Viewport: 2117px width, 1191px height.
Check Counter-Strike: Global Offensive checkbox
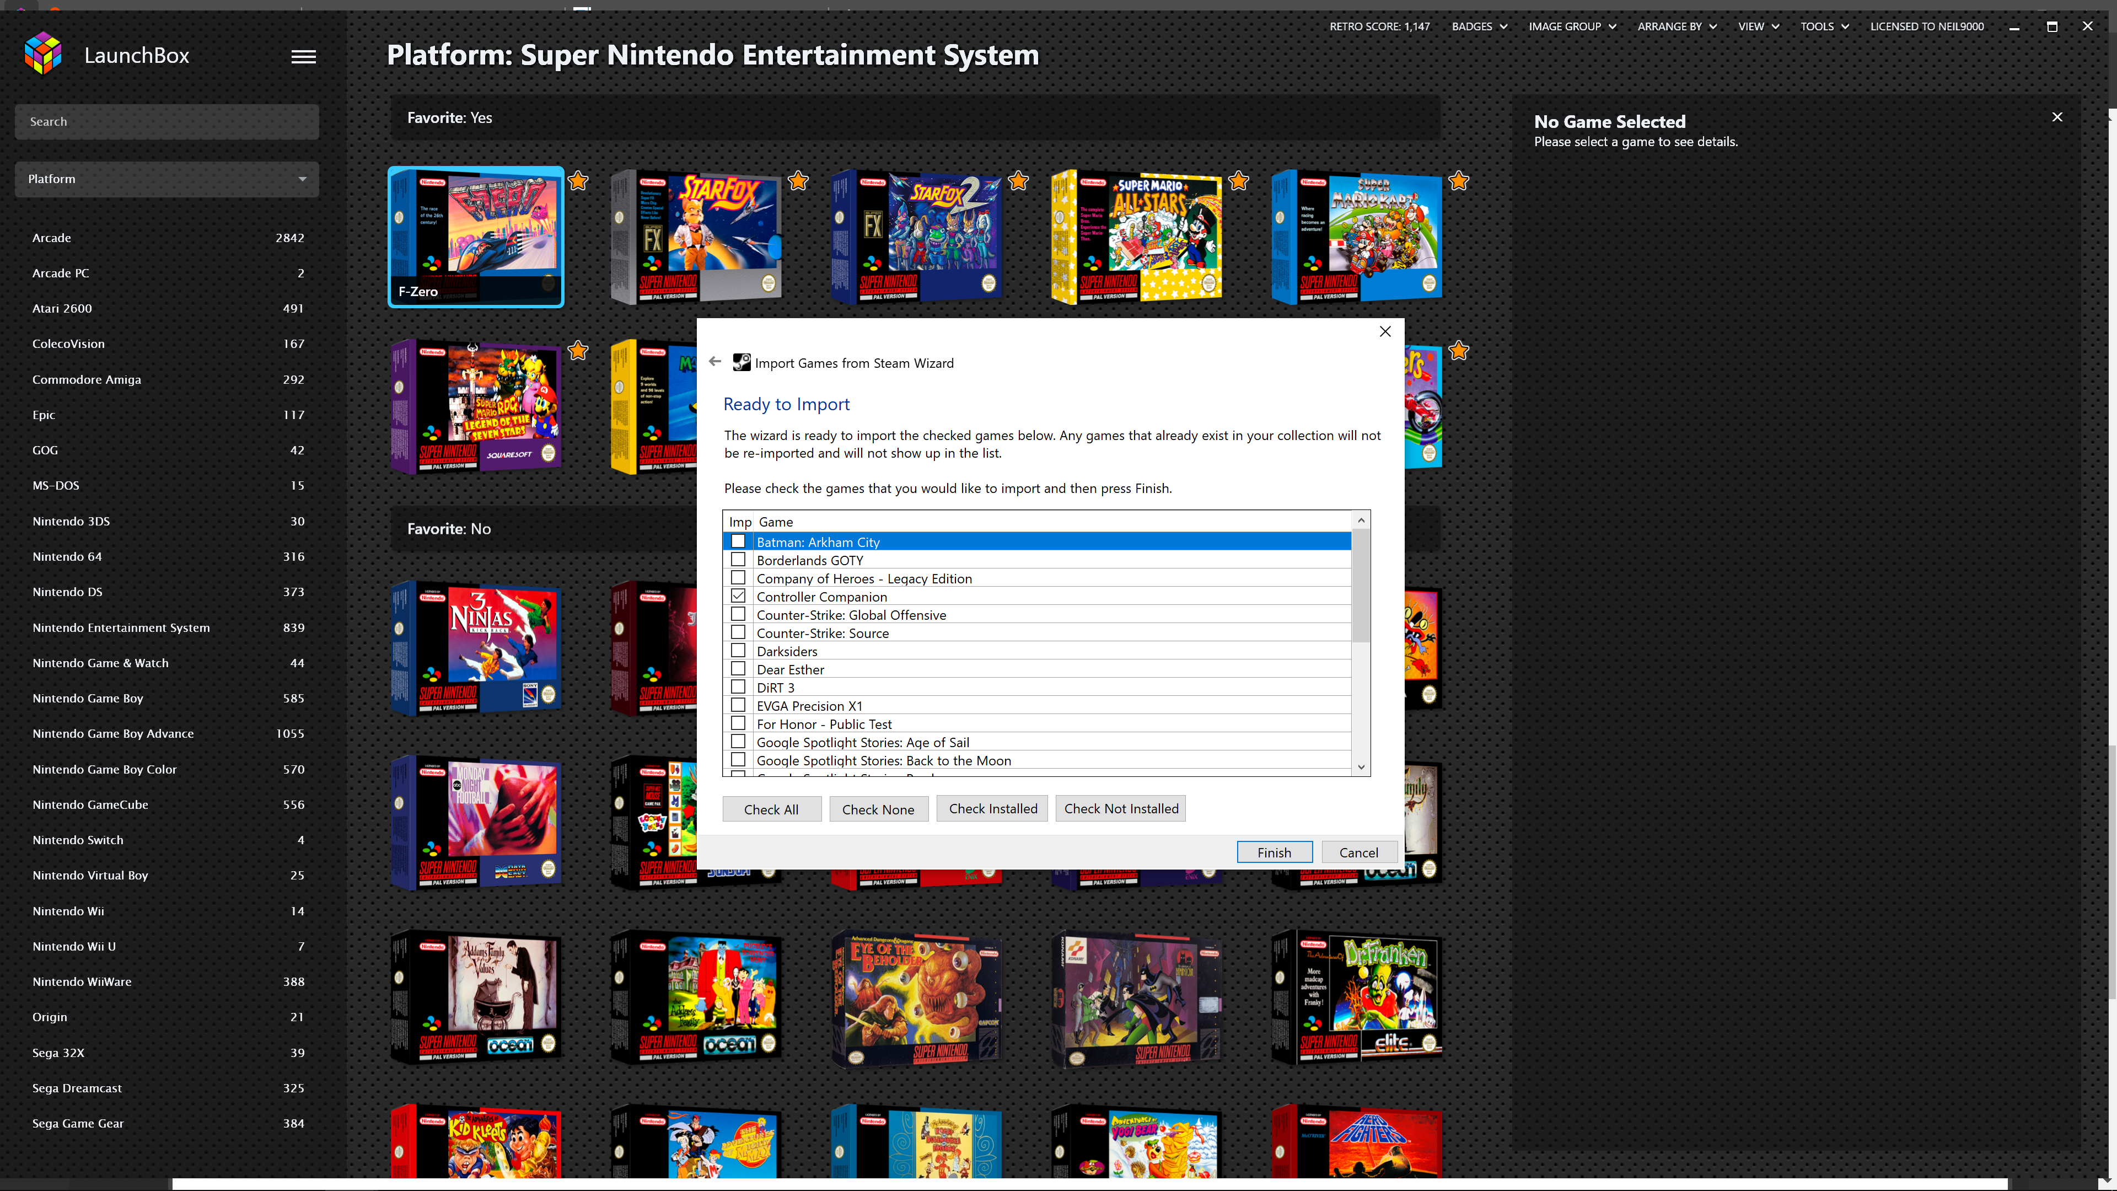(738, 614)
